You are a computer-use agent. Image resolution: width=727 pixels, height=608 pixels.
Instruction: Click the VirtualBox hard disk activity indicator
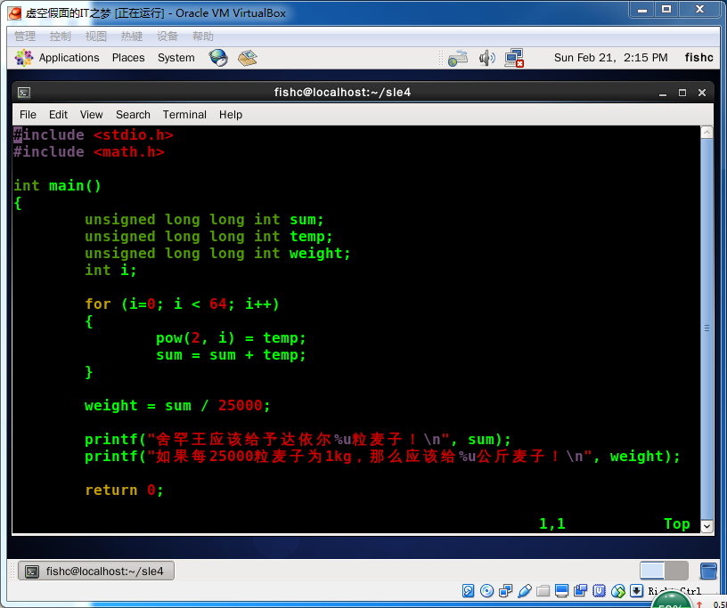pyautogui.click(x=469, y=591)
